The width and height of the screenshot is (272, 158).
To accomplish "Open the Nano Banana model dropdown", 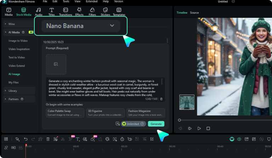I will pyautogui.click(x=81, y=26).
